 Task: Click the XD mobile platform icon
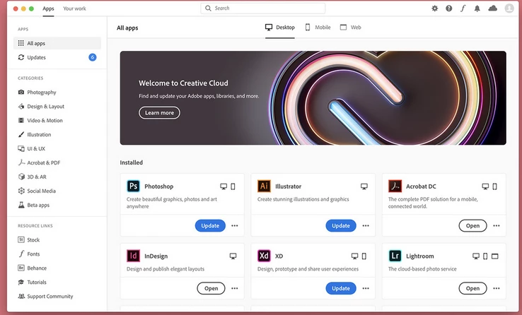pos(364,256)
